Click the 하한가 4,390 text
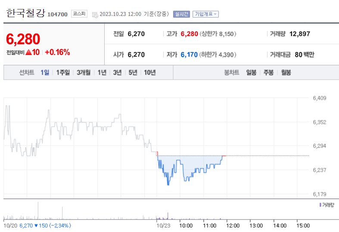The width and height of the screenshot is (339, 232). click(x=218, y=55)
